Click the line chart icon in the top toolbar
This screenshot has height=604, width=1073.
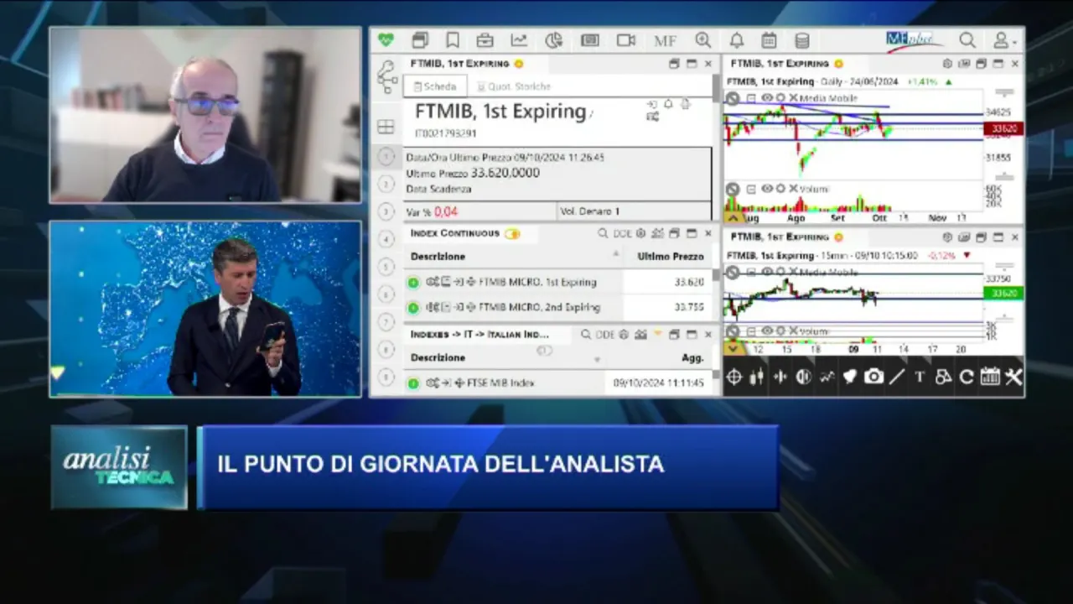pyautogui.click(x=519, y=40)
